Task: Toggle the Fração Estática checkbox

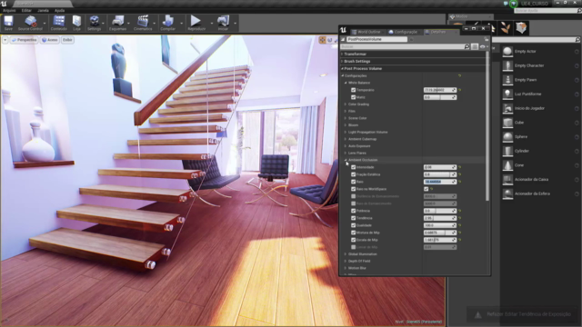Action: [x=354, y=174]
